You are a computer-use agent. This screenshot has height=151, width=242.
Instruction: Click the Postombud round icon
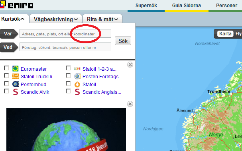[x=16, y=84]
